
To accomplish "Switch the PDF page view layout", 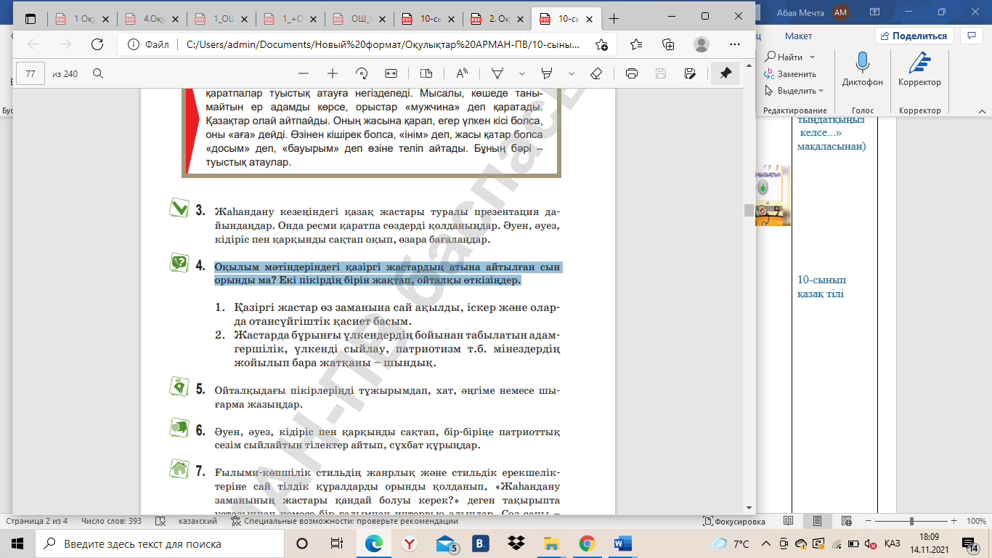I will click(x=426, y=73).
